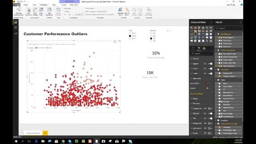Image resolution: width=256 pixels, height=144 pixels.
Task: Check Q4 in the Quarters slicer
Action: click(151, 41)
